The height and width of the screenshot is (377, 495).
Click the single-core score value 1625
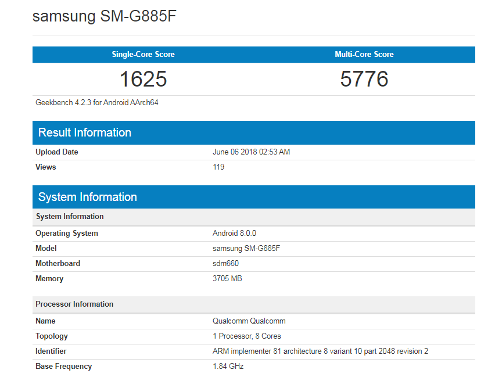pyautogui.click(x=143, y=79)
